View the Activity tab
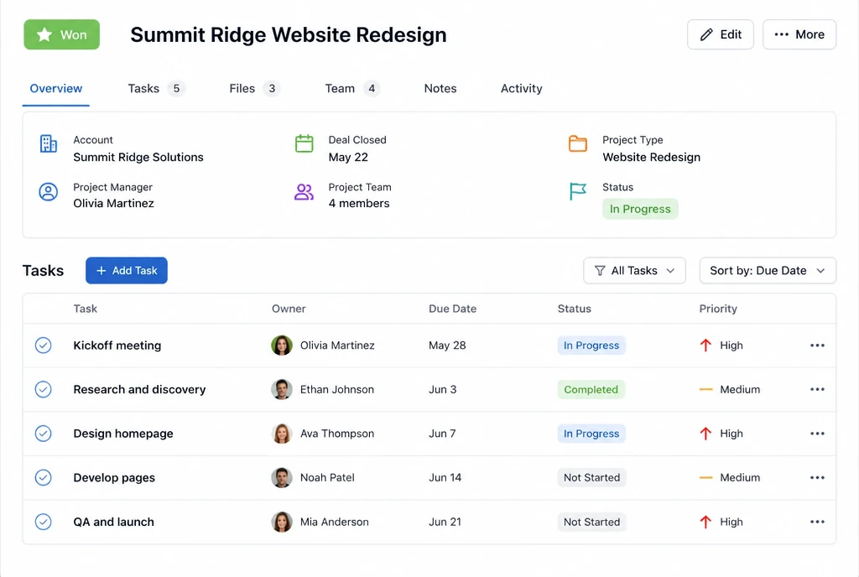The image size is (859, 577). pyautogui.click(x=521, y=89)
